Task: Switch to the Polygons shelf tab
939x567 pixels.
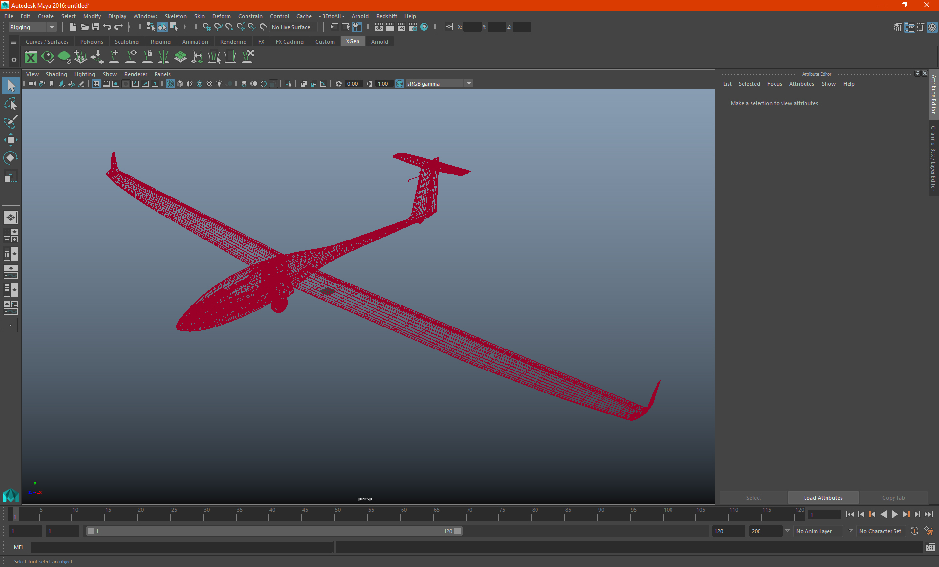Action: (91, 42)
